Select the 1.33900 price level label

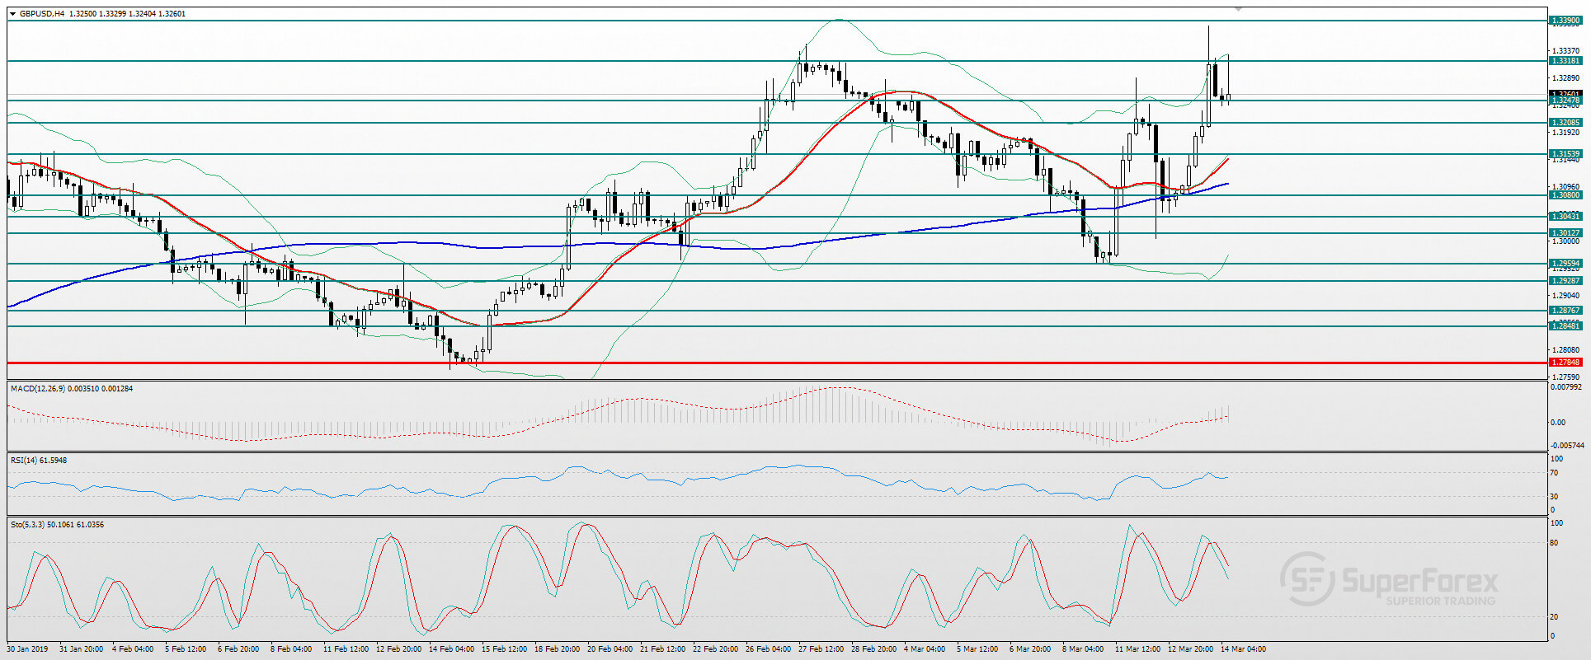click(x=1565, y=20)
